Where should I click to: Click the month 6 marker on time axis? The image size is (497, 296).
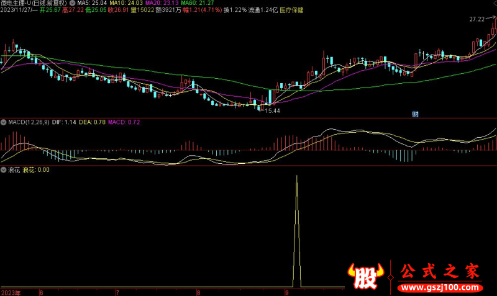point(41,293)
